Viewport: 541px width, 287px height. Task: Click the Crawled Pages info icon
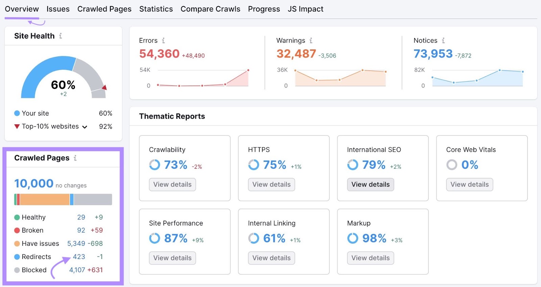(75, 158)
